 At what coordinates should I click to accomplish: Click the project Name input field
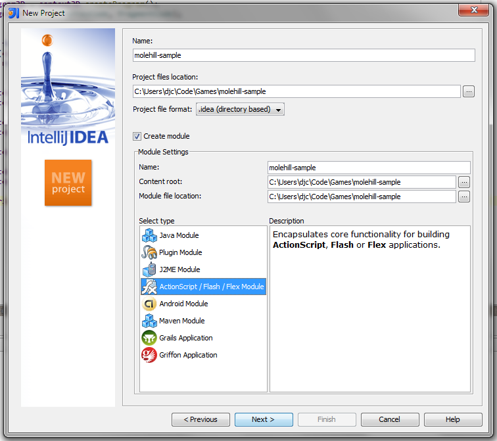(x=304, y=55)
